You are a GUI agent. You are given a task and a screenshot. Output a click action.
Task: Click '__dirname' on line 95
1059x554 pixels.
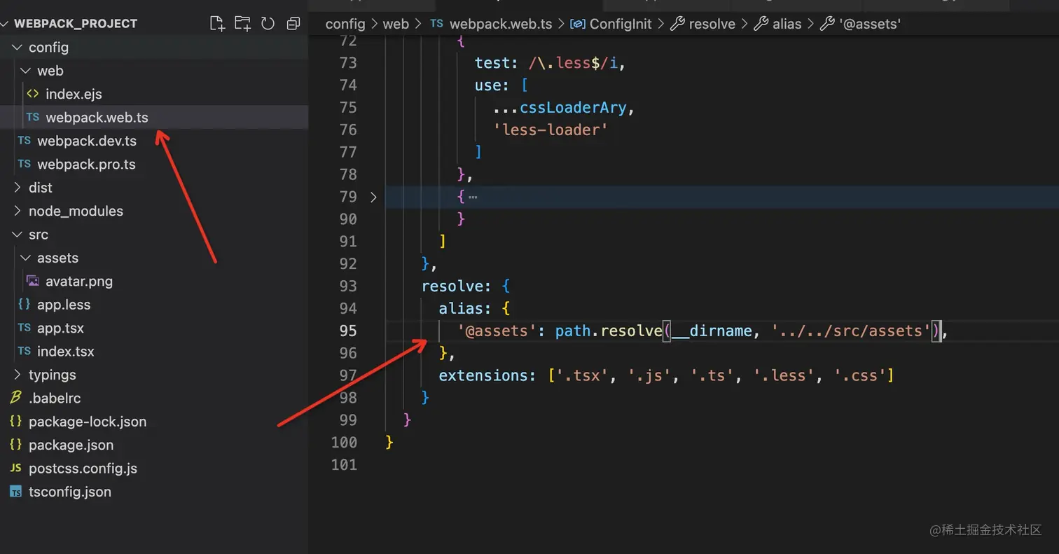click(712, 331)
